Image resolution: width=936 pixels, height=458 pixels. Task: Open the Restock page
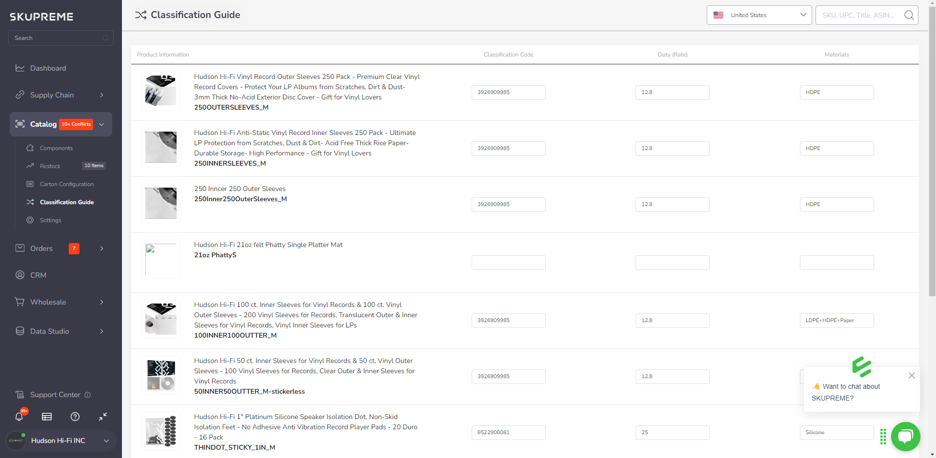coord(49,166)
